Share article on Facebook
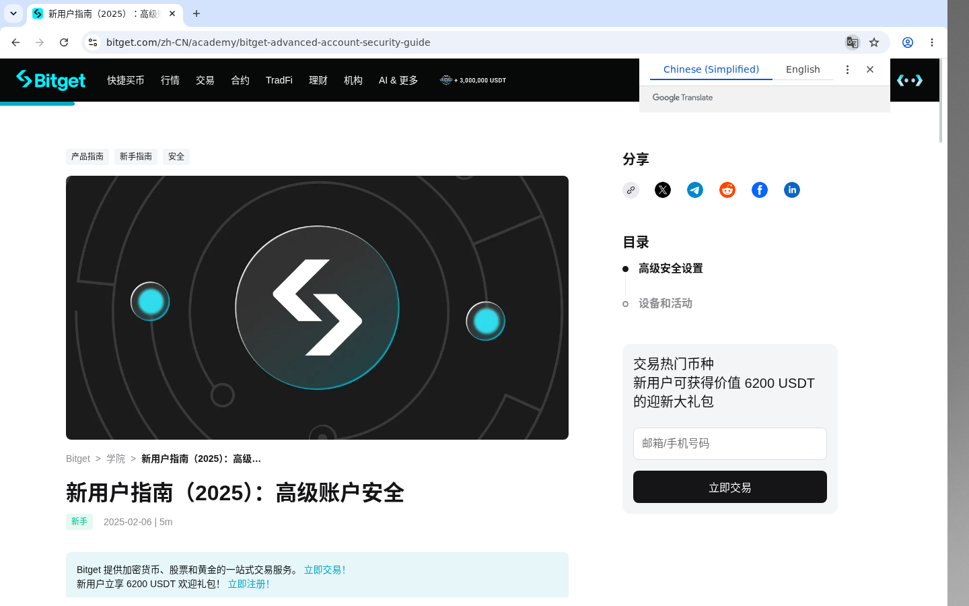Viewport: 969px width, 606px height. click(760, 190)
